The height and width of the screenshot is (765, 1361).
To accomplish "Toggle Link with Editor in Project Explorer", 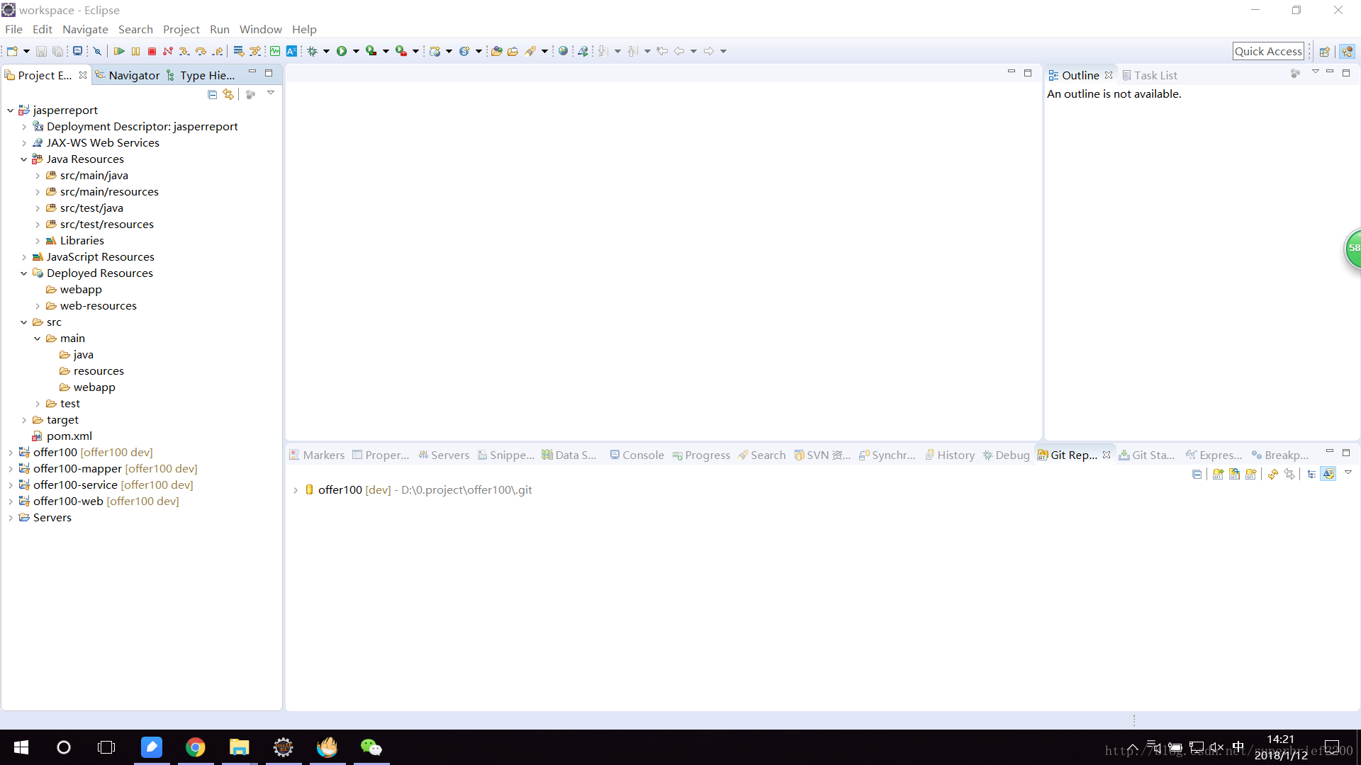I will 228,94.
